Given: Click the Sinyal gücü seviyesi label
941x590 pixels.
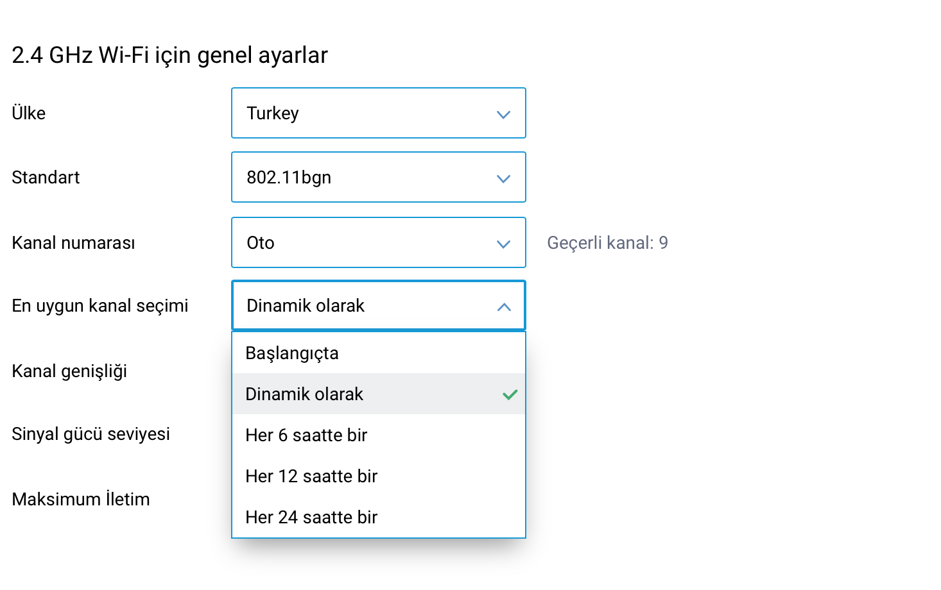Looking at the screenshot, I should point(91,434).
